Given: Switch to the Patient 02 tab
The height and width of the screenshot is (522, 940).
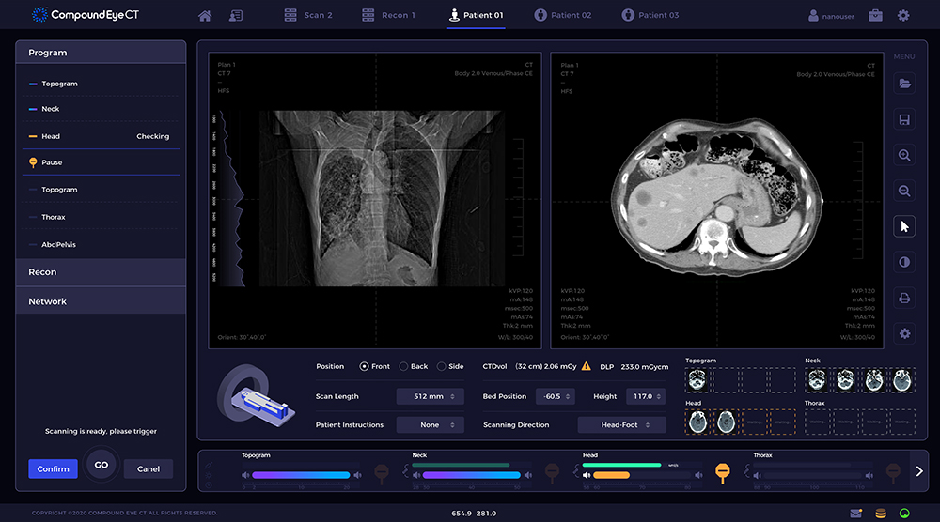Looking at the screenshot, I should tap(562, 16).
